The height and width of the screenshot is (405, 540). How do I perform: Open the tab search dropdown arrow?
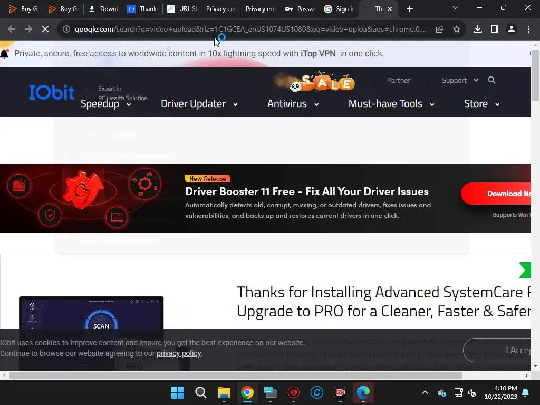point(455,7)
